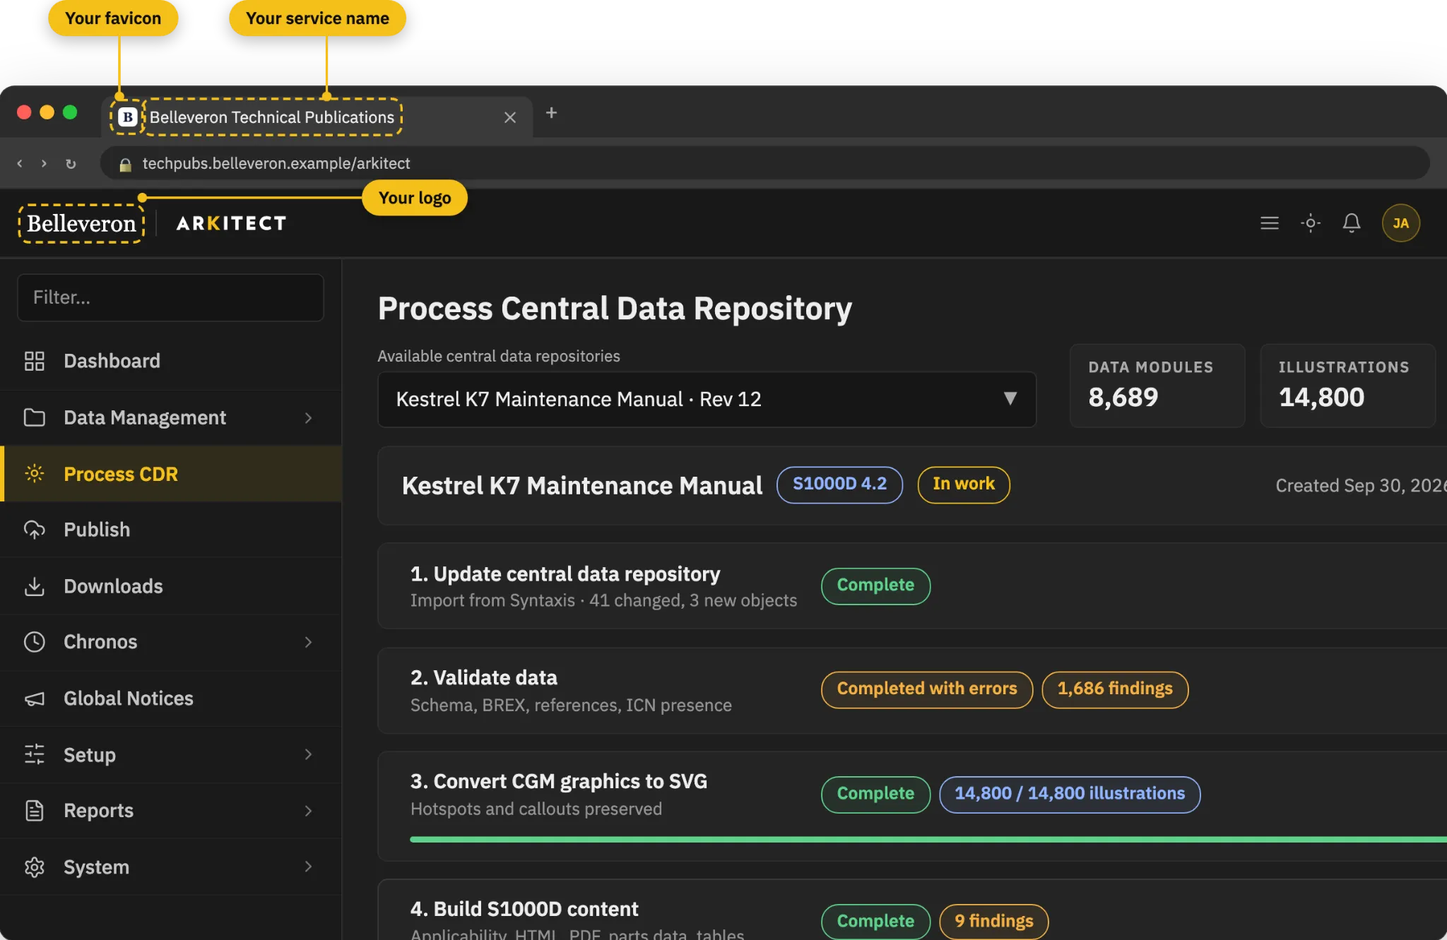Open notifications bell icon
This screenshot has width=1447, height=940.
[x=1351, y=223]
